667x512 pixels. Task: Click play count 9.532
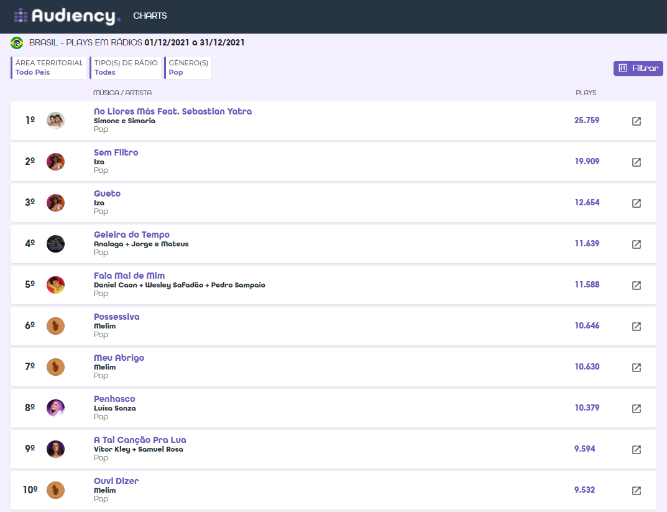(585, 490)
